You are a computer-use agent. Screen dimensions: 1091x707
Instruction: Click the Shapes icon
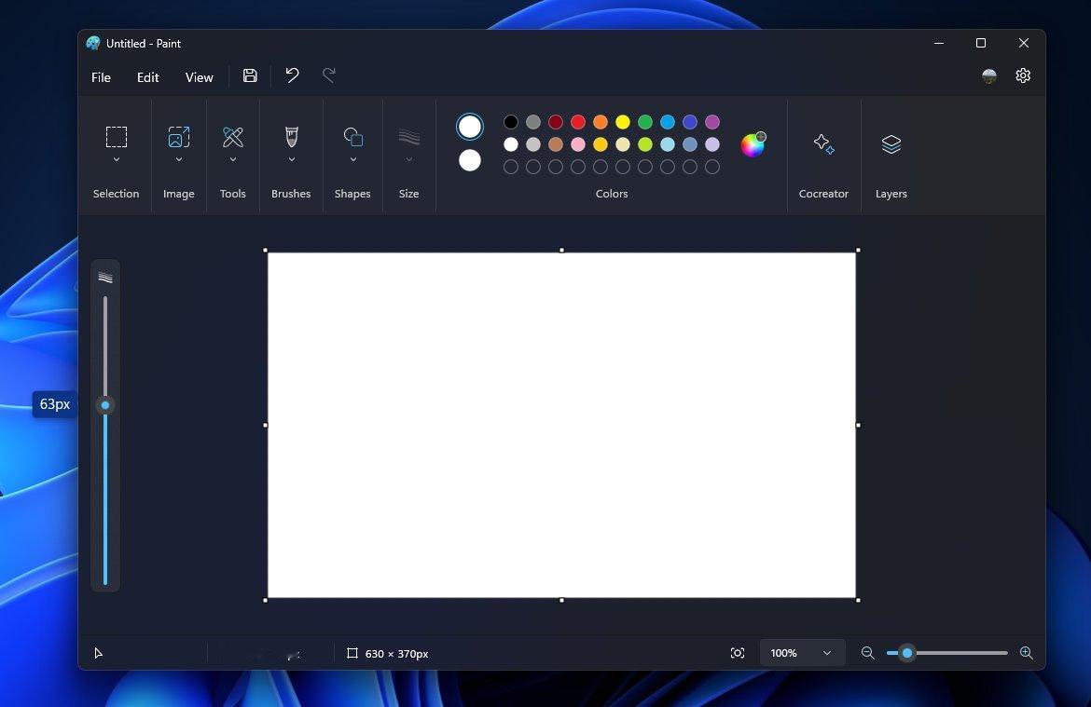(x=352, y=137)
